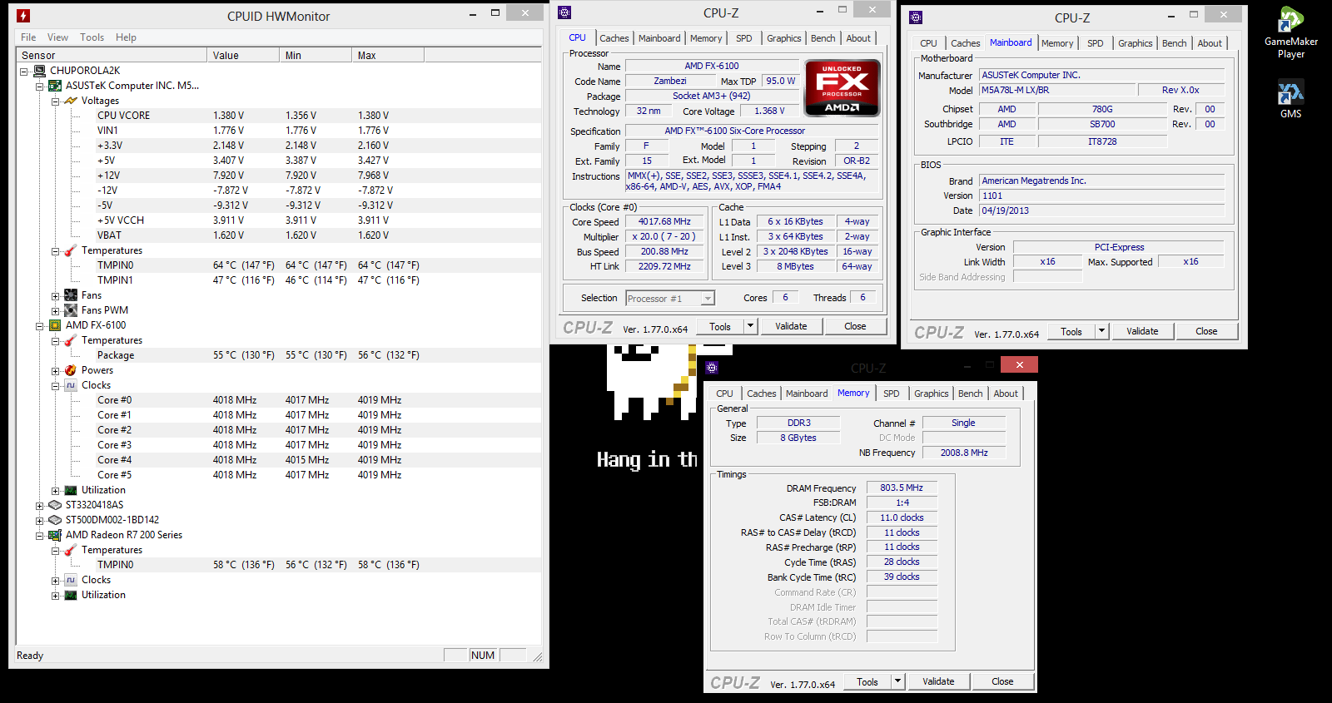Open Tools dropdown arrow in Memory window
This screenshot has height=703, width=1332.
point(897,681)
